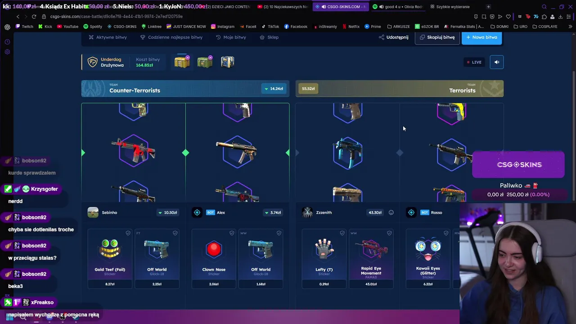Expand the COSPLAYE bookmark folder
Viewport: 576px width, 324px height.
[544, 27]
